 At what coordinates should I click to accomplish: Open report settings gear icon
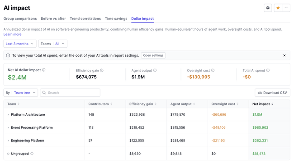pos(268,8)
